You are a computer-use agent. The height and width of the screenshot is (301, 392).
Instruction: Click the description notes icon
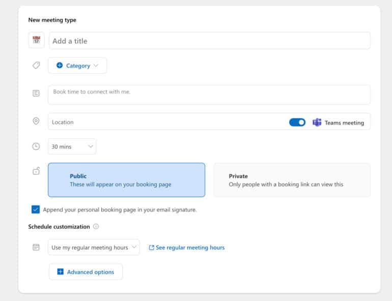pyautogui.click(x=36, y=94)
